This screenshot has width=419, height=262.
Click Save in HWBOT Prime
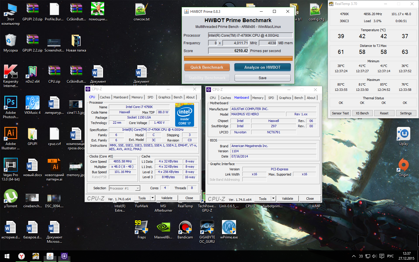[x=262, y=78]
